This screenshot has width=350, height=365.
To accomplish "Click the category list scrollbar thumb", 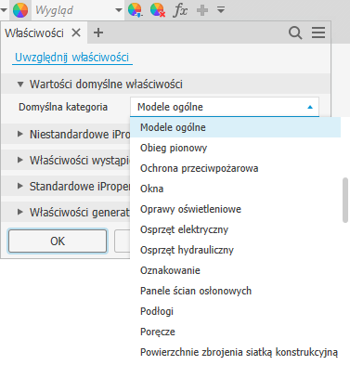I will coord(345,200).
